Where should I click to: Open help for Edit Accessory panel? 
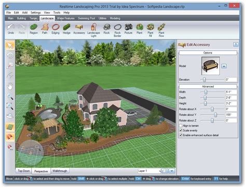tap(236, 45)
